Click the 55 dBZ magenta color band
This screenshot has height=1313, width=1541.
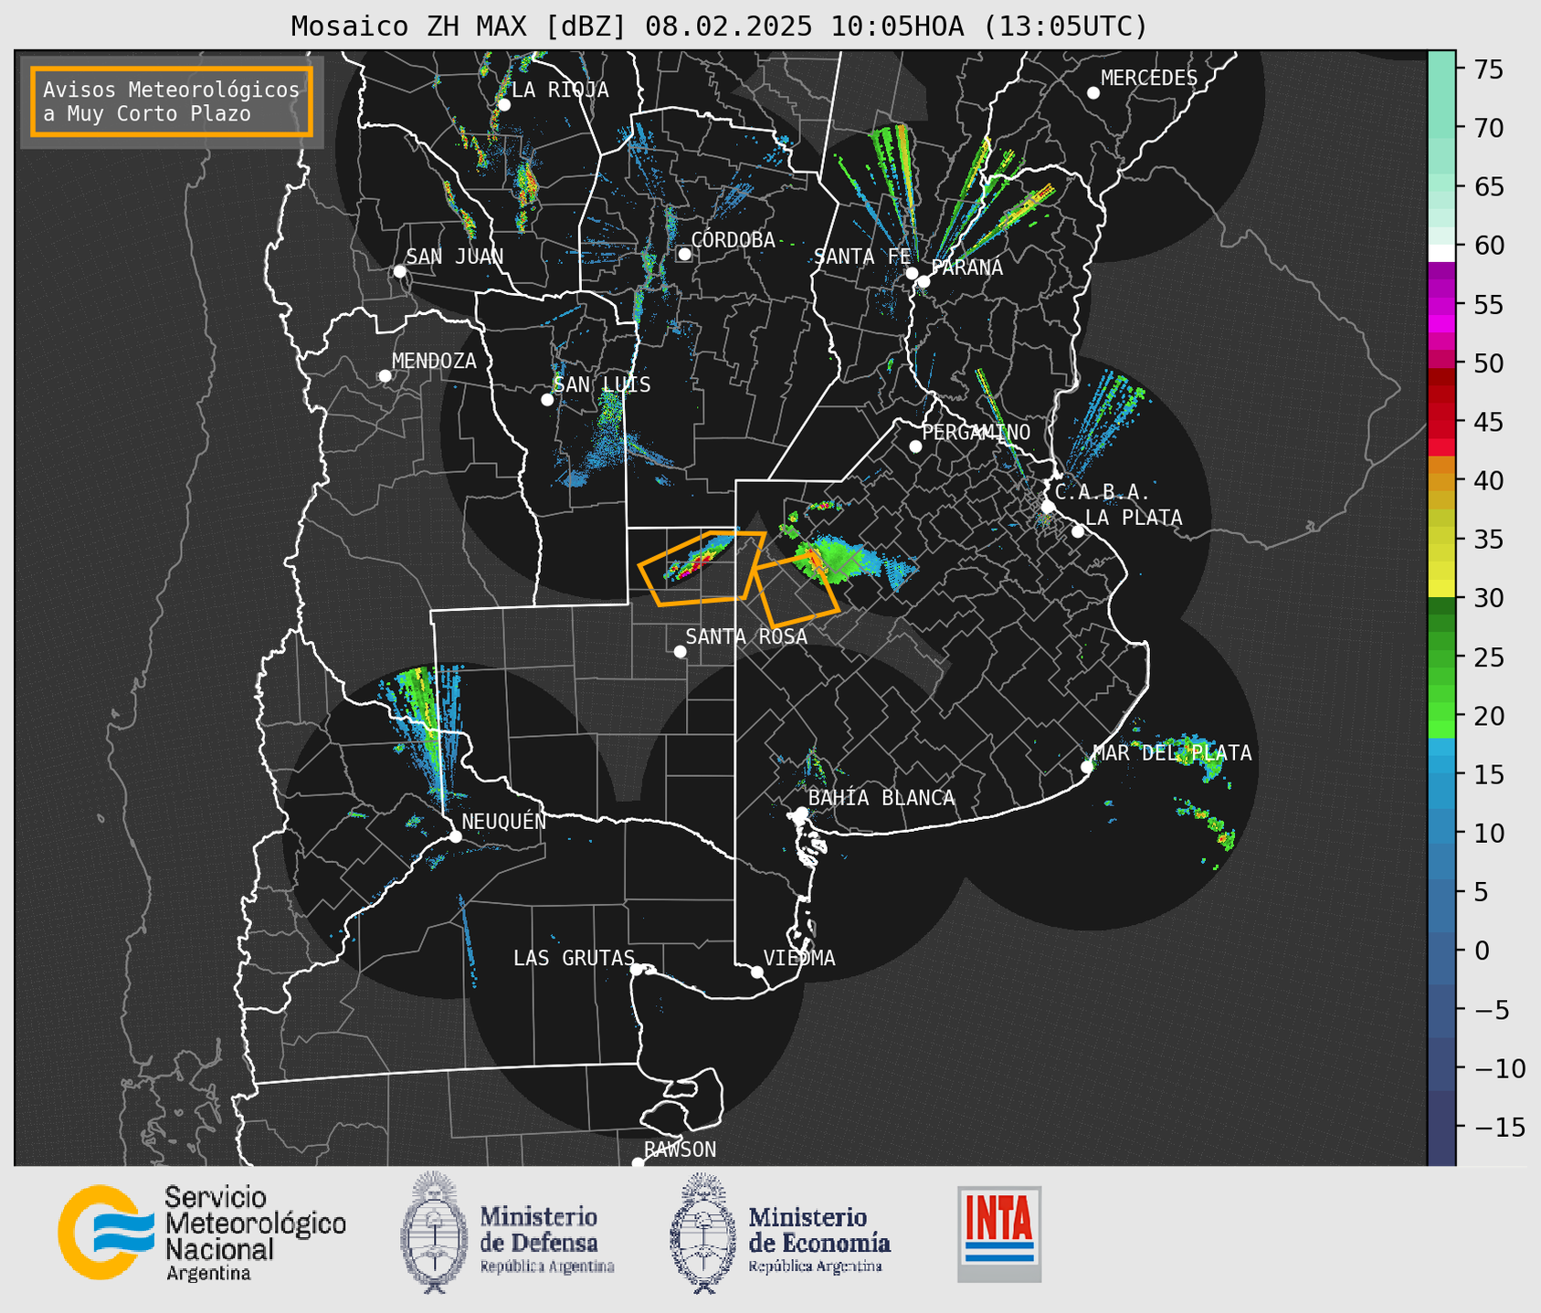point(1441,305)
